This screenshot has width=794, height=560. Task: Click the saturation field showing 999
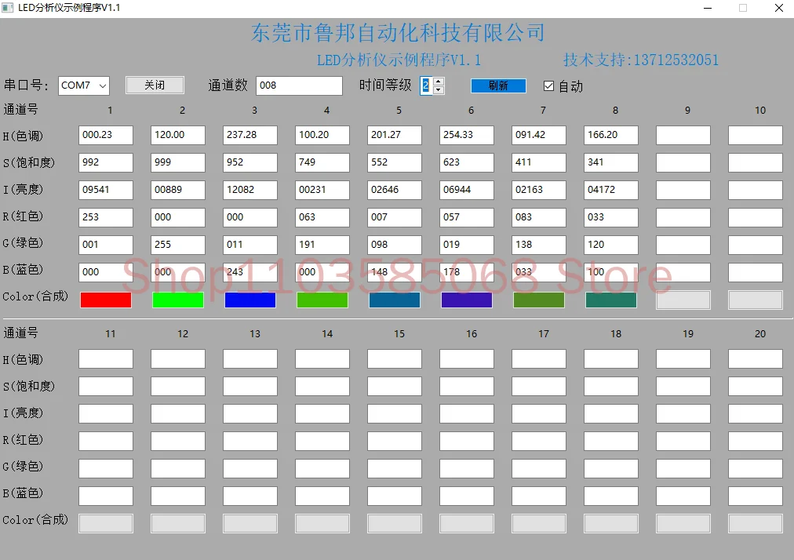(178, 162)
